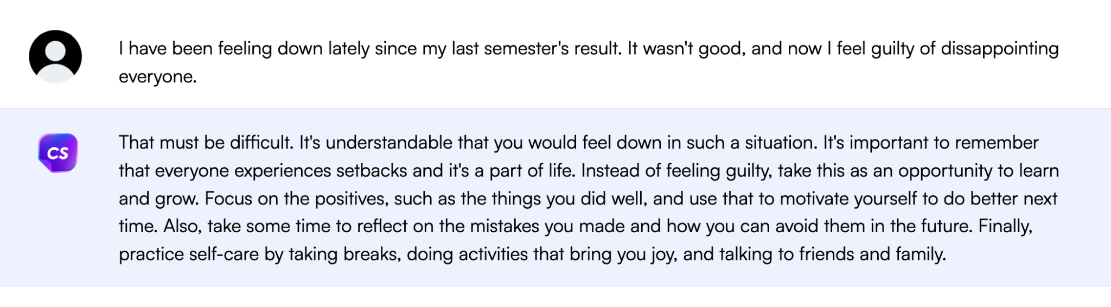The width and height of the screenshot is (1111, 307).
Task: Click the purple CS chatbot logo
Action: [58, 153]
